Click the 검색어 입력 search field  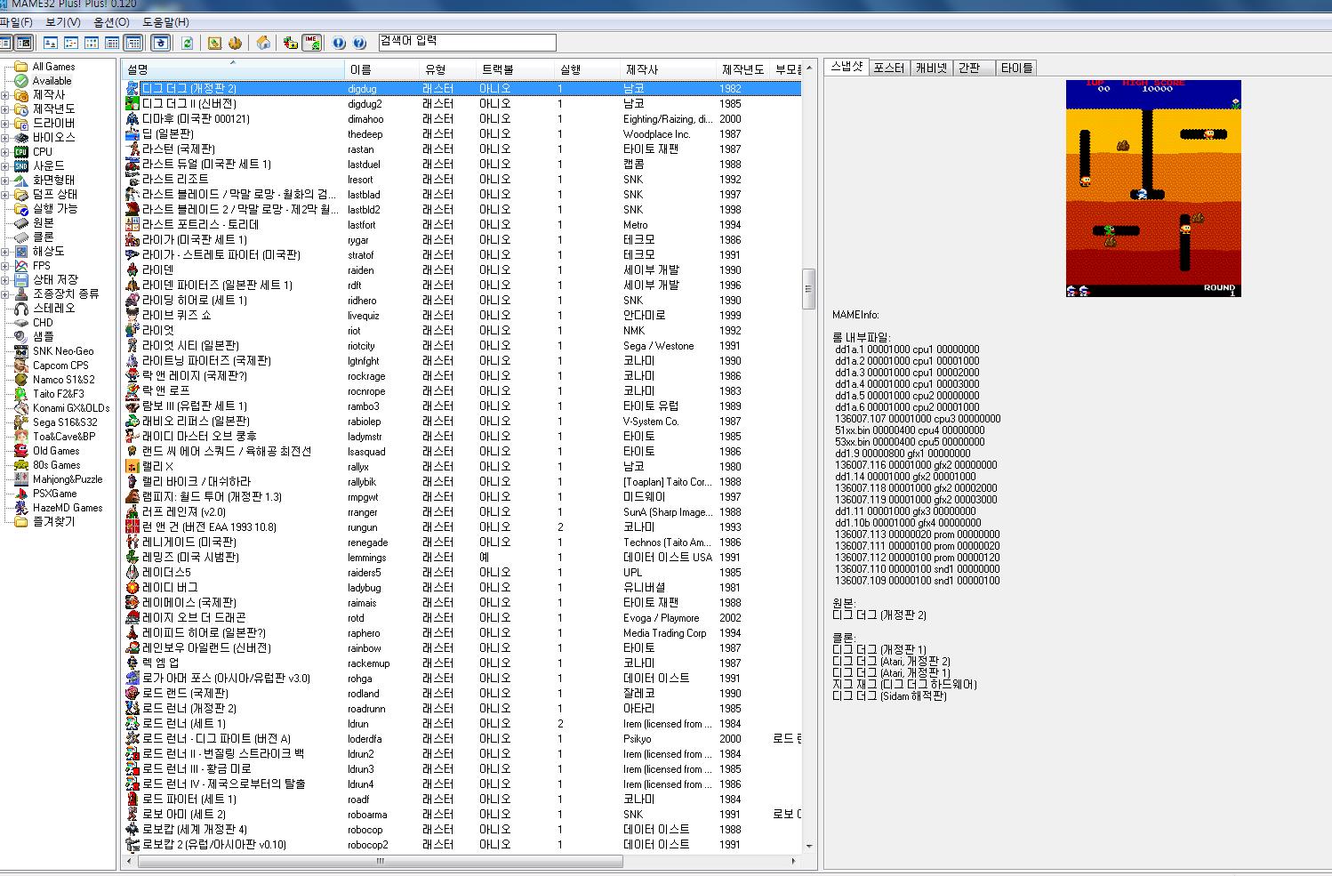[467, 42]
